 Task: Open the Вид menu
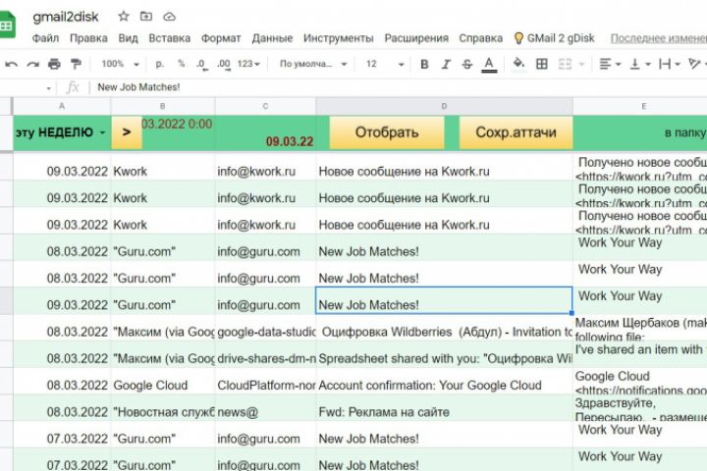click(x=128, y=38)
